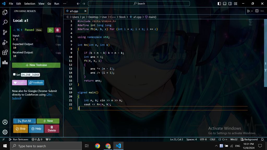Open the run options dropdown arrow

click(252, 11)
